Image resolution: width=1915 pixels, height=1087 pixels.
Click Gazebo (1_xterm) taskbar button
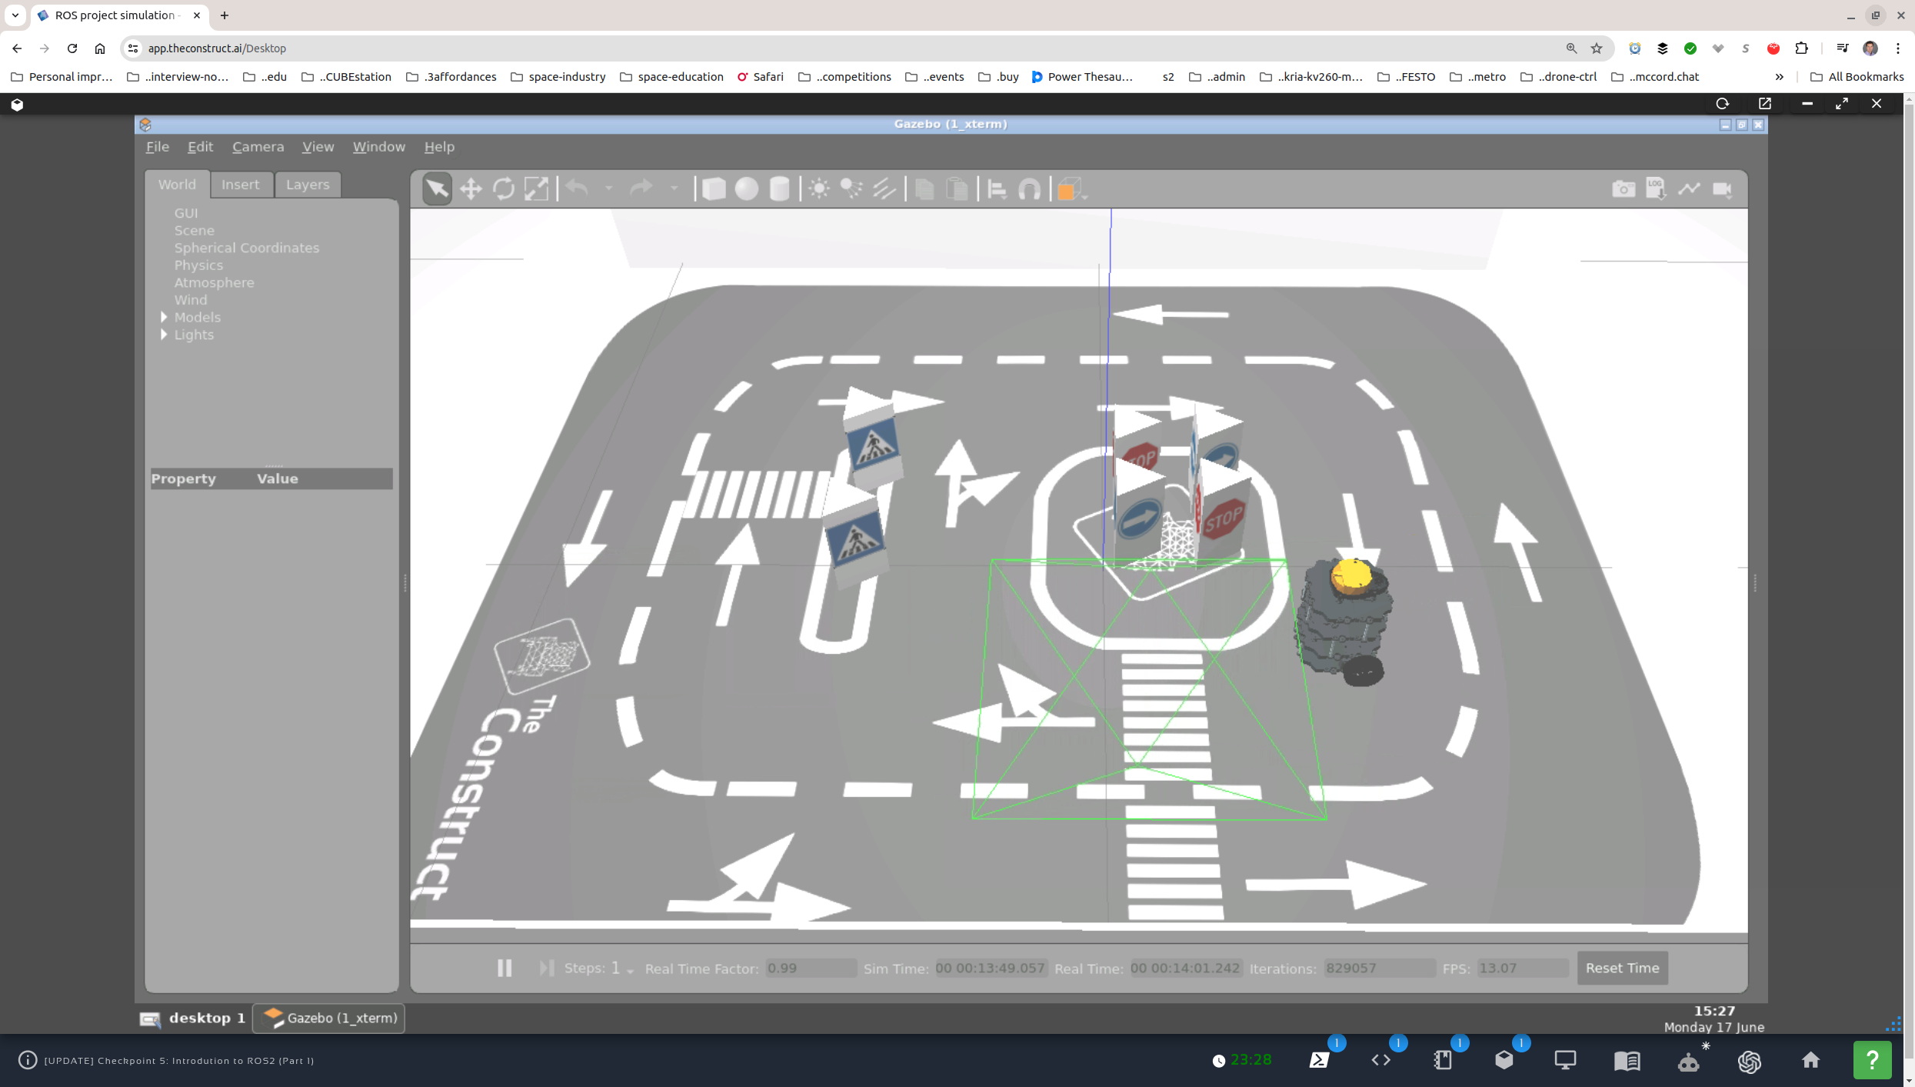(x=329, y=1018)
